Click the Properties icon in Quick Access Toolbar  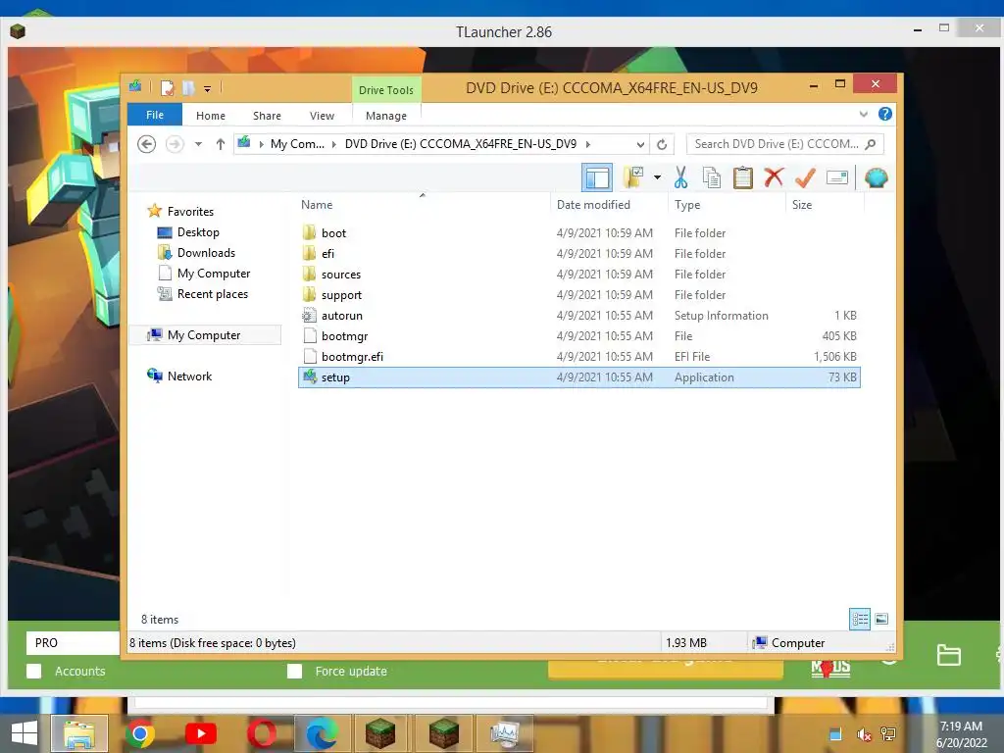pyautogui.click(x=168, y=87)
